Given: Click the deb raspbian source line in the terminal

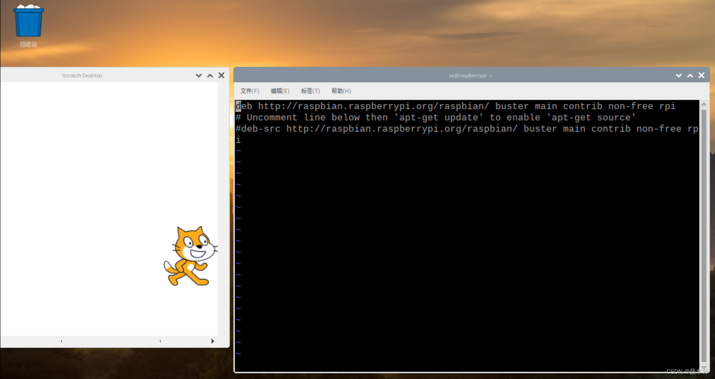Looking at the screenshot, I should (454, 106).
